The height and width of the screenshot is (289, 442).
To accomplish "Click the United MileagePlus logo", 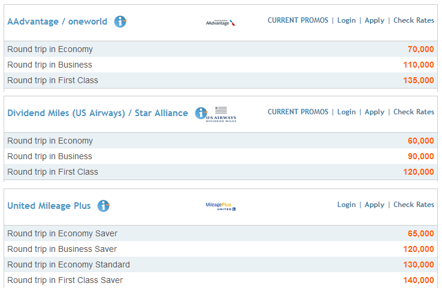I will [x=220, y=206].
